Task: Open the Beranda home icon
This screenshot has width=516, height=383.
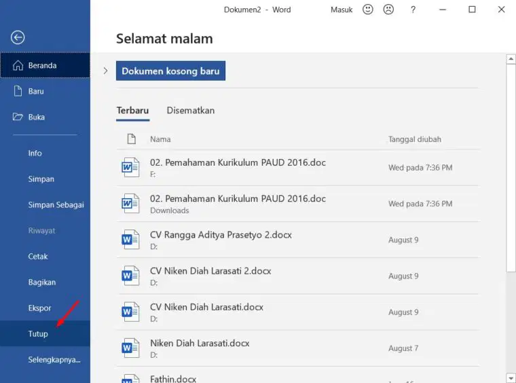Action: pyautogui.click(x=18, y=65)
